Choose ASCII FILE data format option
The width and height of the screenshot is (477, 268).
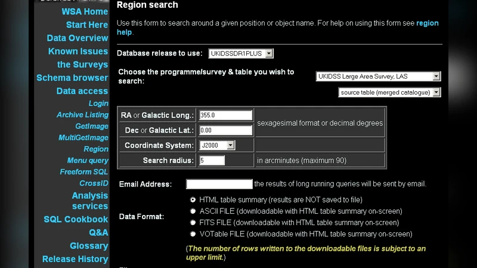(x=193, y=211)
